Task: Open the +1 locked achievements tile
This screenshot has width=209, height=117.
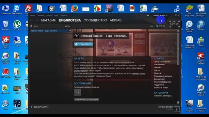Action: (78, 93)
